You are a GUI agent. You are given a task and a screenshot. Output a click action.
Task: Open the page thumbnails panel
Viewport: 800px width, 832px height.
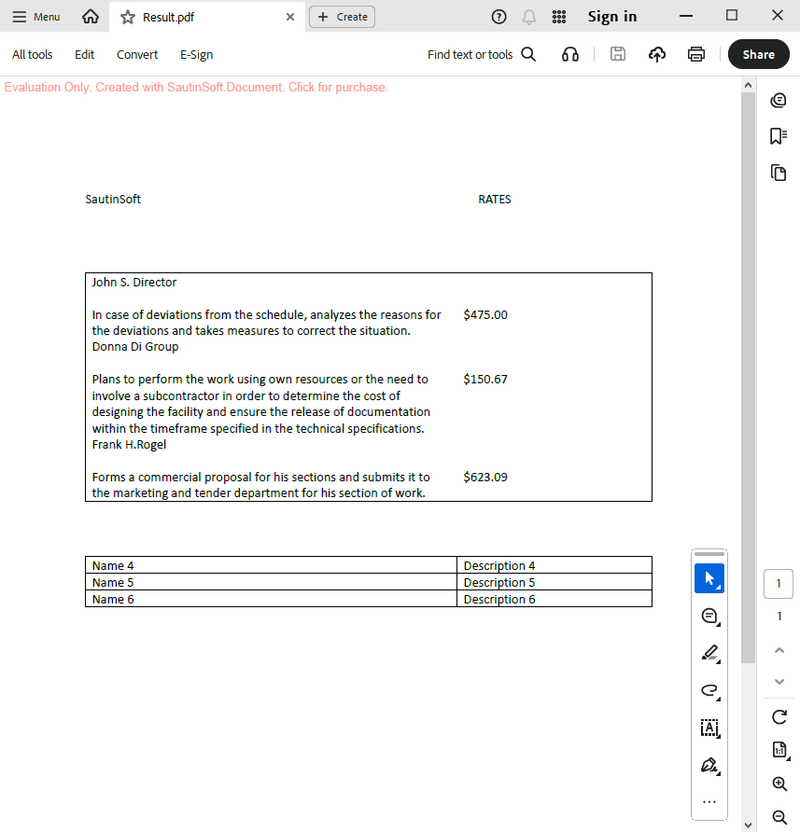(779, 173)
